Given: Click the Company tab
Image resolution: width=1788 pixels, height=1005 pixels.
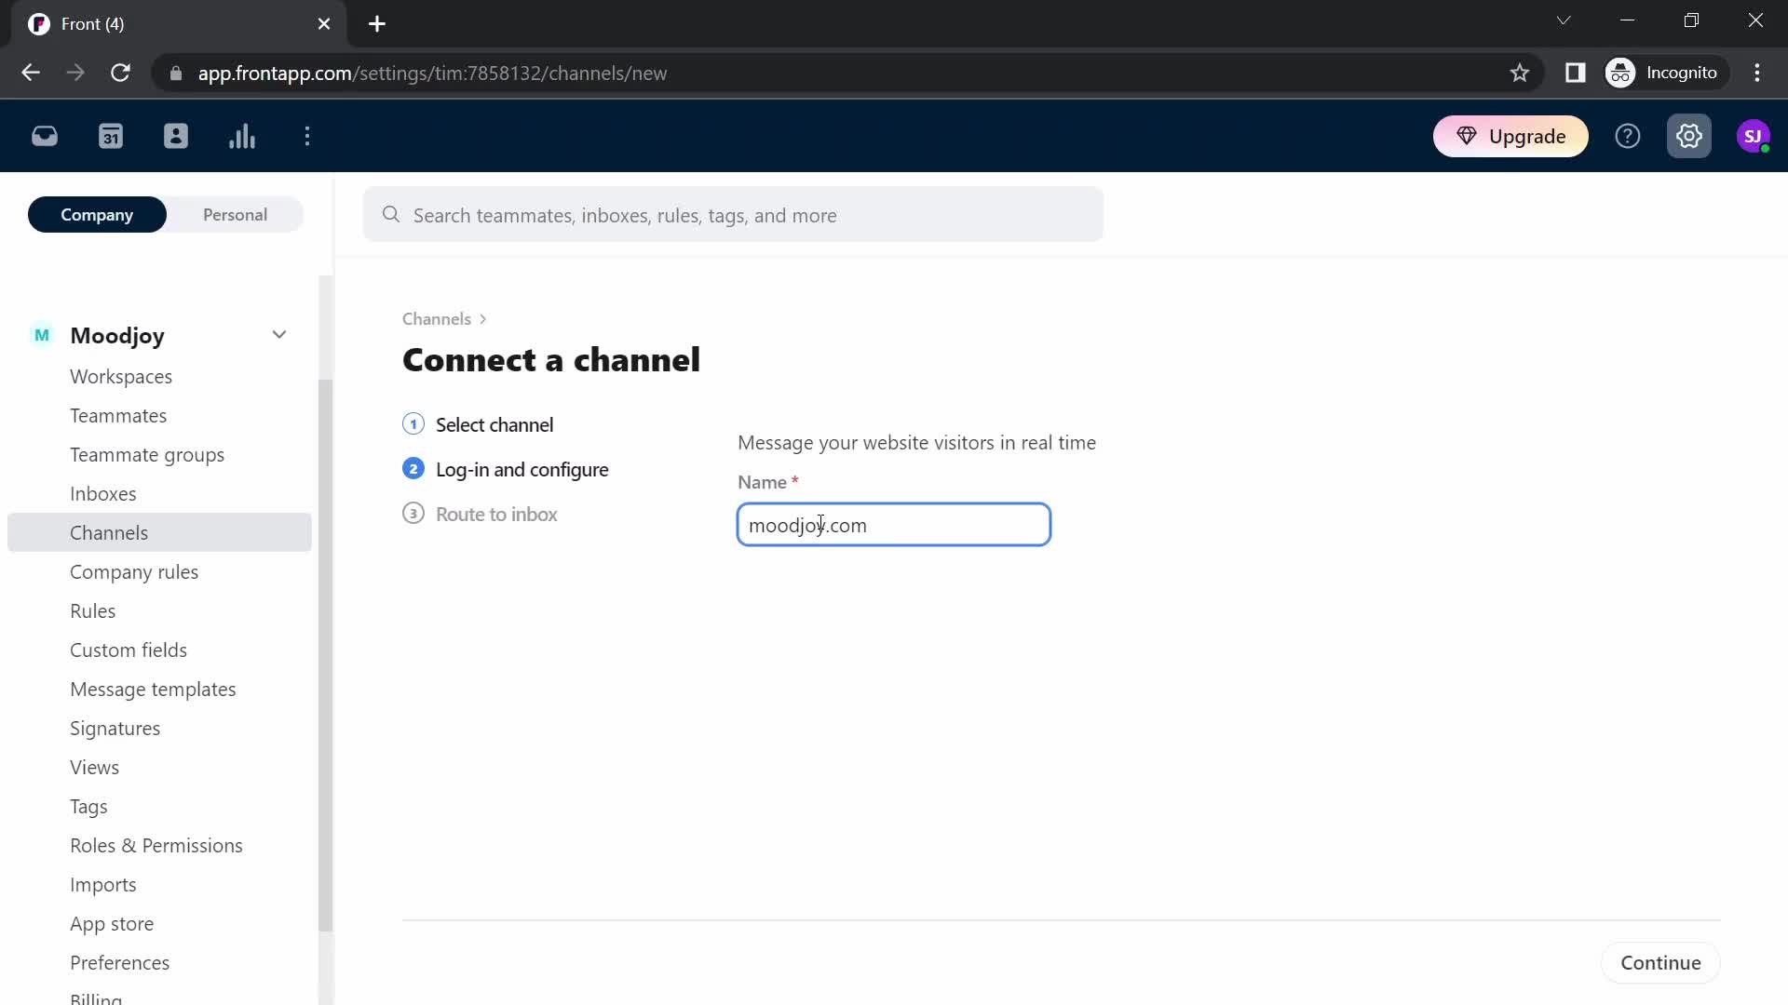Looking at the screenshot, I should click(97, 215).
